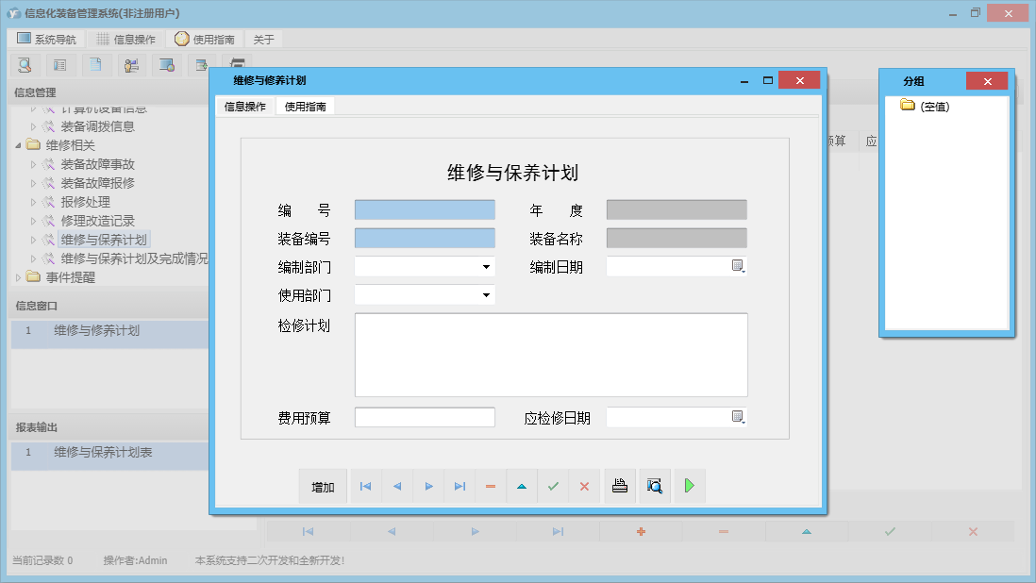Open print preview in the dialog toolbar
Screen dimensions: 1036x583
click(x=653, y=486)
